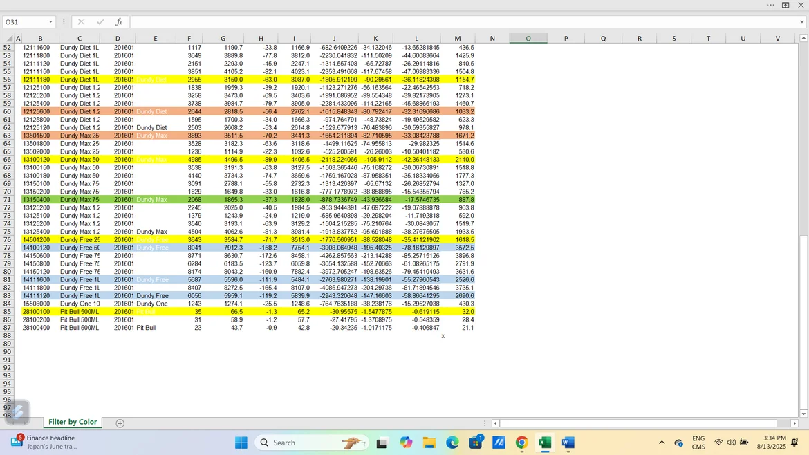Viewport: 809px width, 455px height.
Task: Select row 85 header
Action: [x=7, y=312]
